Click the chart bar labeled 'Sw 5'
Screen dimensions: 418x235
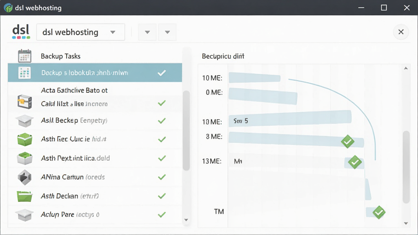[290, 118]
